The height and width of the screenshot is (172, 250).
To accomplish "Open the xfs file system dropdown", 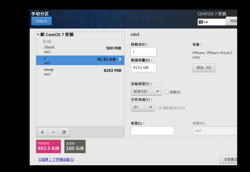I will tap(143, 107).
